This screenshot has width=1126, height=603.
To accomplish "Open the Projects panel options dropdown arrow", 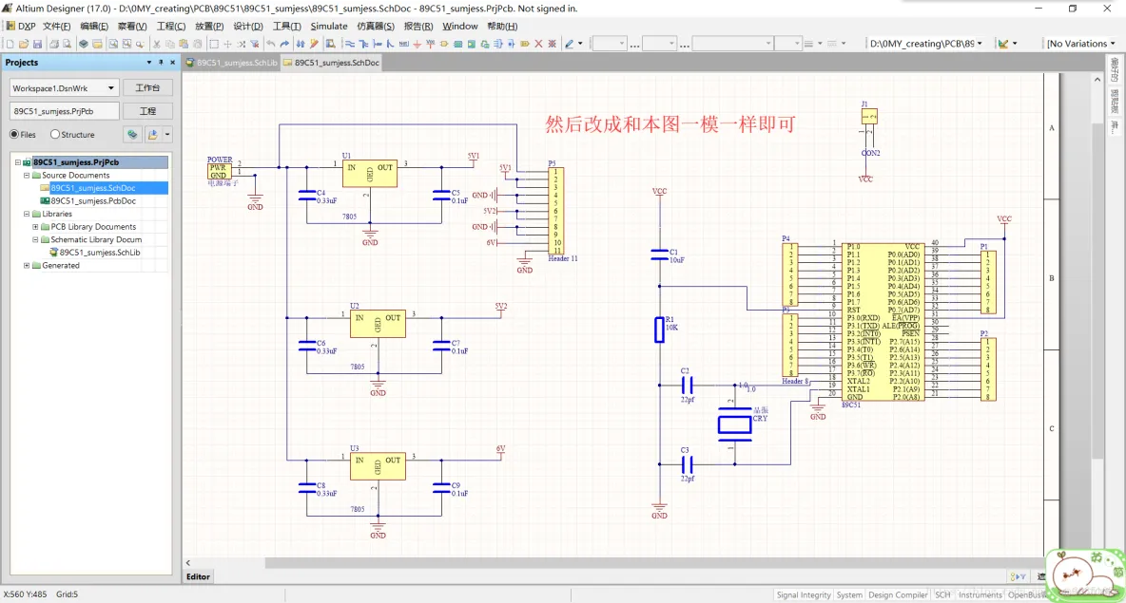I will tap(148, 63).
